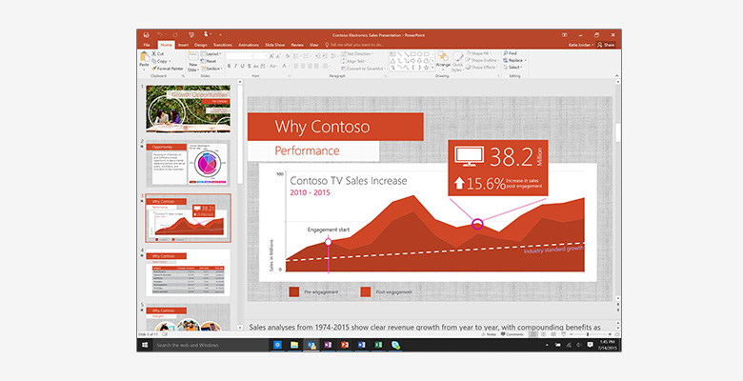Redo the last action
Screen dimensions: 743x381
pyautogui.click(x=175, y=35)
